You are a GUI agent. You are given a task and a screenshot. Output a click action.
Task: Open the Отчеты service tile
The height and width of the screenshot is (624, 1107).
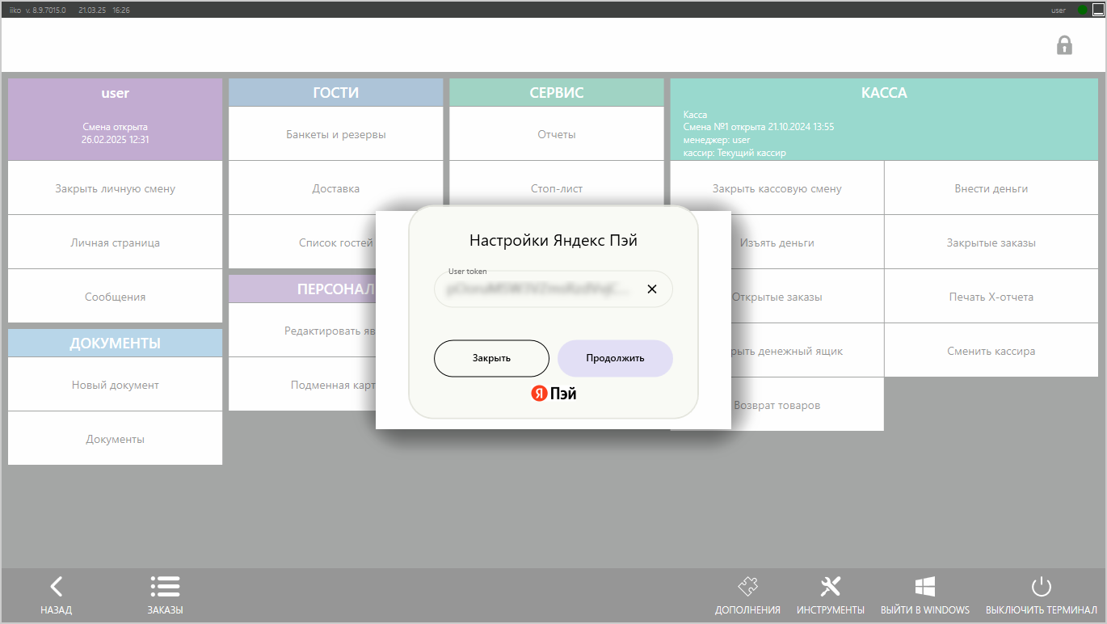pos(556,134)
